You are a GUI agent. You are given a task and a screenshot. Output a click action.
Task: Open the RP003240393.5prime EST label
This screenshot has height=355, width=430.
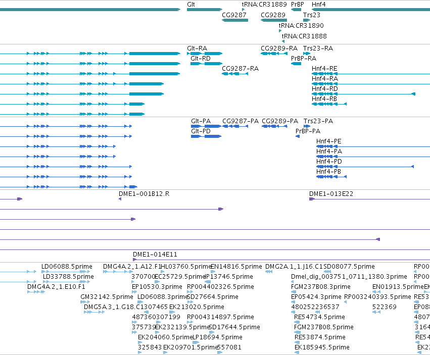tap(377, 297)
